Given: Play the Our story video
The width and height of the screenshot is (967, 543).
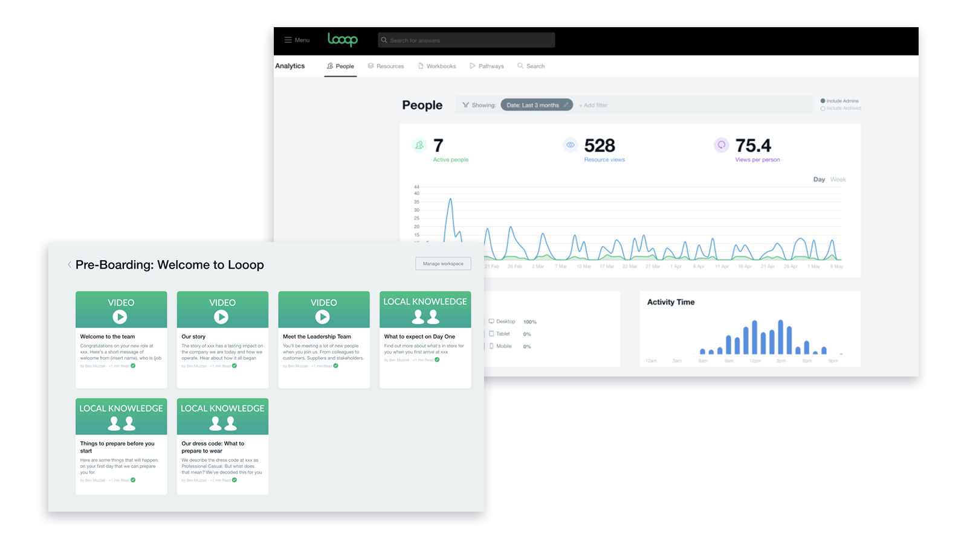Looking at the screenshot, I should pyautogui.click(x=221, y=317).
